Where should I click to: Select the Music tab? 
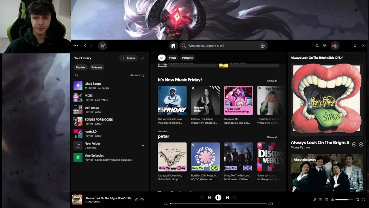coord(173,57)
